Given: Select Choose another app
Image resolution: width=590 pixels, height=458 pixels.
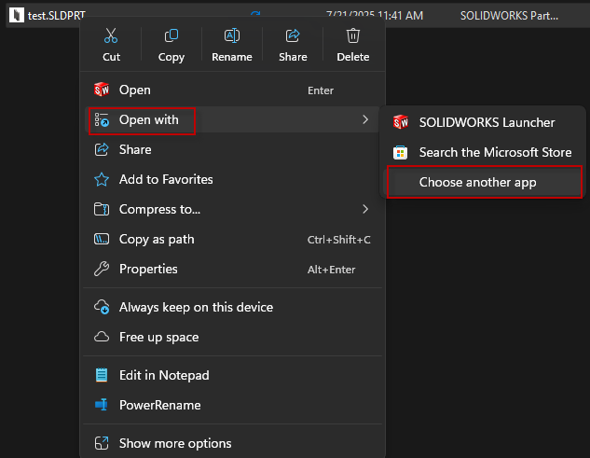Looking at the screenshot, I should pyautogui.click(x=477, y=182).
